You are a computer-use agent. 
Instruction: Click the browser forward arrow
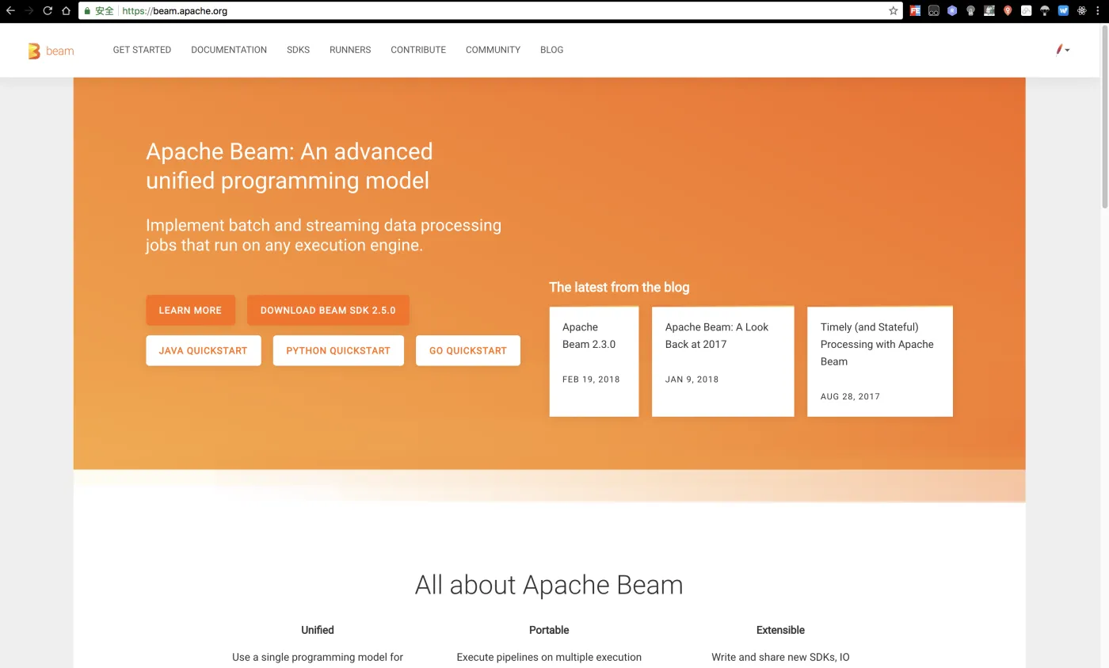tap(29, 11)
